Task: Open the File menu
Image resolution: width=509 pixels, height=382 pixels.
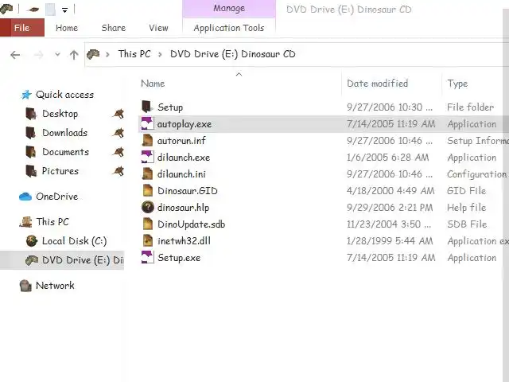Action: (x=22, y=28)
